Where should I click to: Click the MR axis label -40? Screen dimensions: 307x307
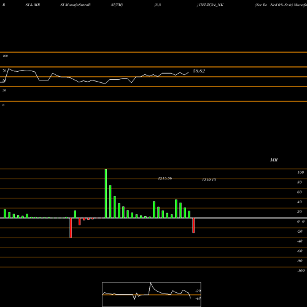pos(300,241)
